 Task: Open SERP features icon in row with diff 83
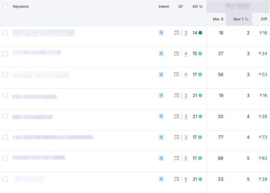point(177,158)
